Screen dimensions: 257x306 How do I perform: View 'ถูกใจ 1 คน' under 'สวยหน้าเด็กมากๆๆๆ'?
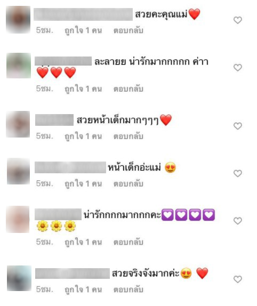(83, 136)
